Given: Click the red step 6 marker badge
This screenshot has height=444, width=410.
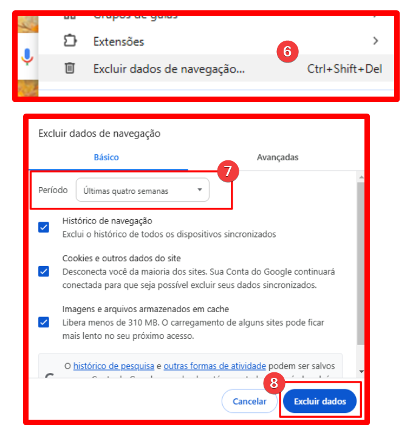Looking at the screenshot, I should (x=287, y=52).
